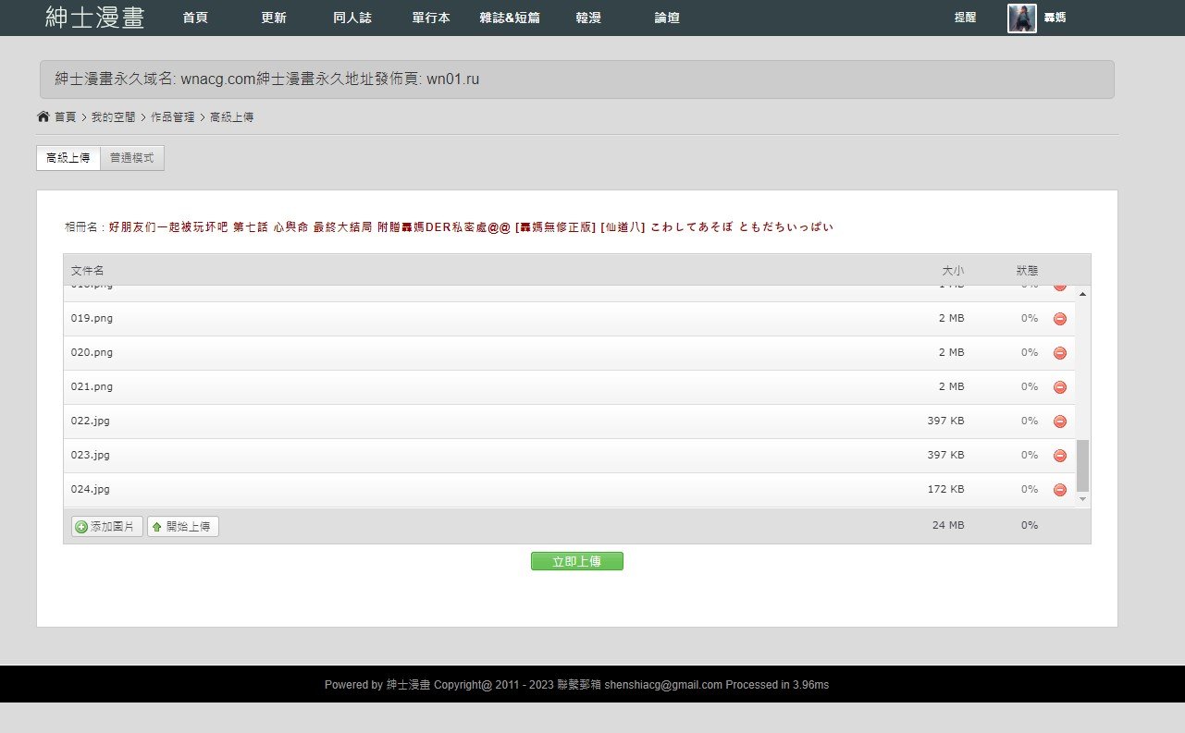Remove 024.jpg with its red delete icon

[1060, 490]
